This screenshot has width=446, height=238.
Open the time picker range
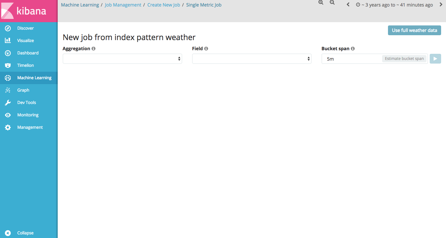(394, 5)
